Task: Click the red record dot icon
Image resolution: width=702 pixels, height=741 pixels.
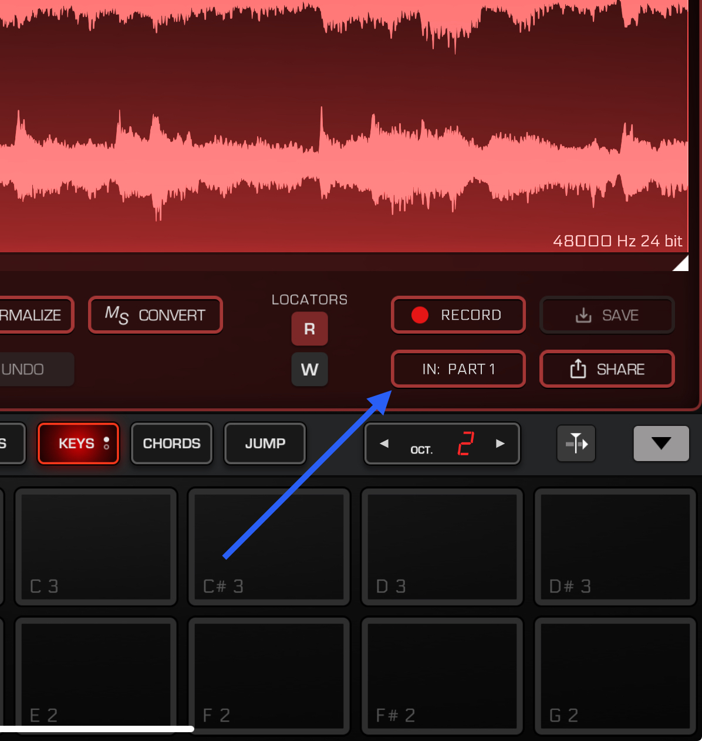Action: point(420,315)
